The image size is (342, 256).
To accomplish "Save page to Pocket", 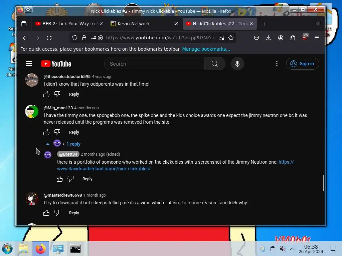I will [256, 38].
